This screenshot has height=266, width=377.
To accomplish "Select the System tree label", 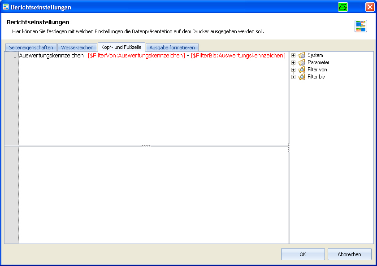I will point(315,55).
